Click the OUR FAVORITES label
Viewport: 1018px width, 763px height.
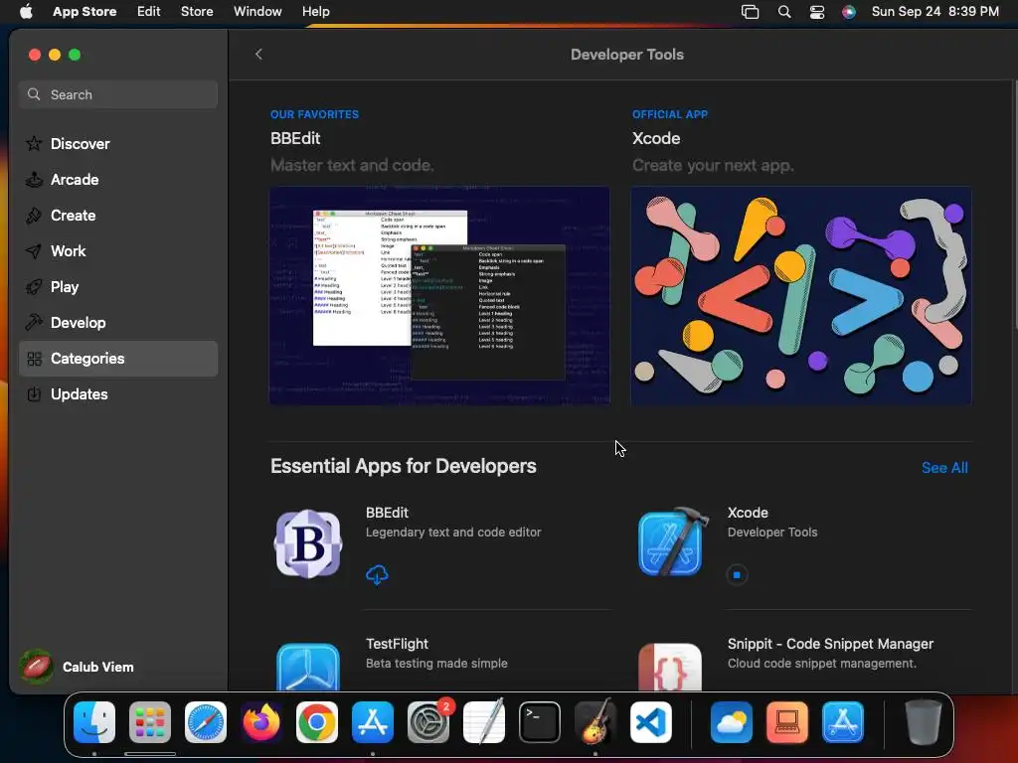click(x=314, y=114)
